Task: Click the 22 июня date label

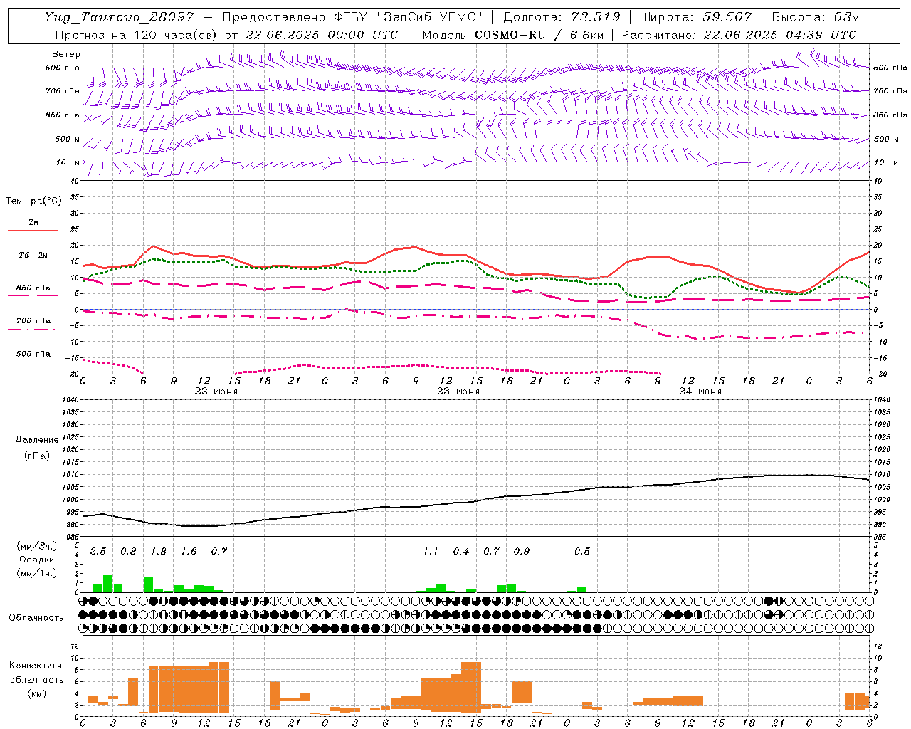Action: (x=216, y=392)
